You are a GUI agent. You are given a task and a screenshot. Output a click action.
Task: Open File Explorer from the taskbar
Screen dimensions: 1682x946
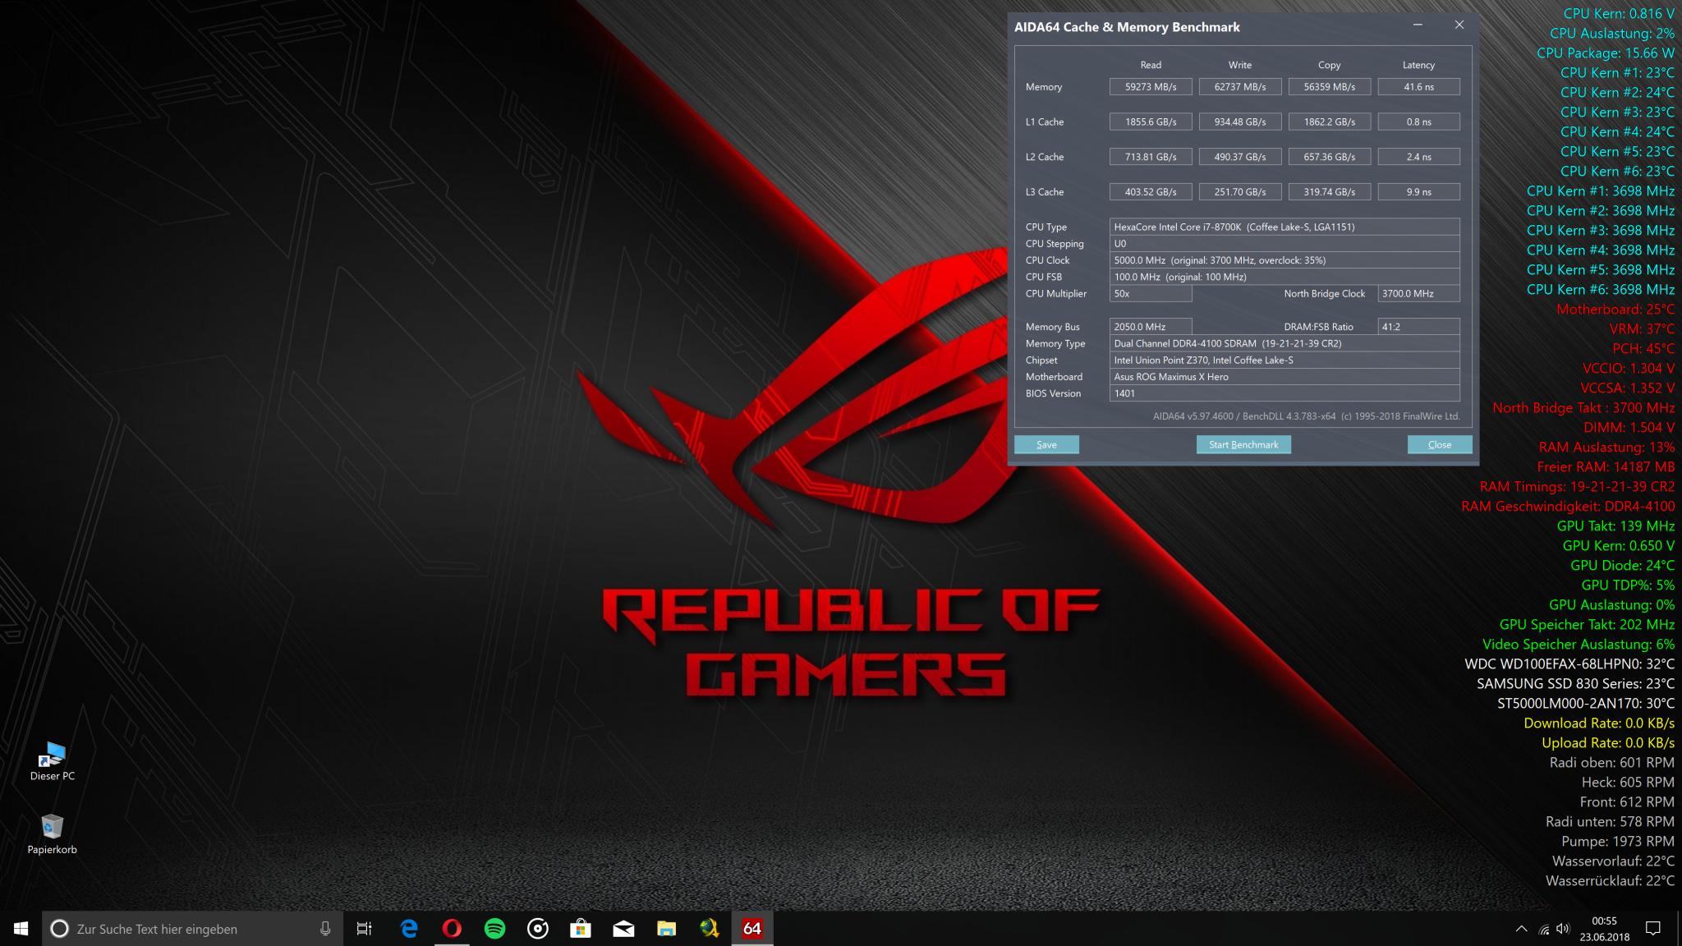pos(666,929)
